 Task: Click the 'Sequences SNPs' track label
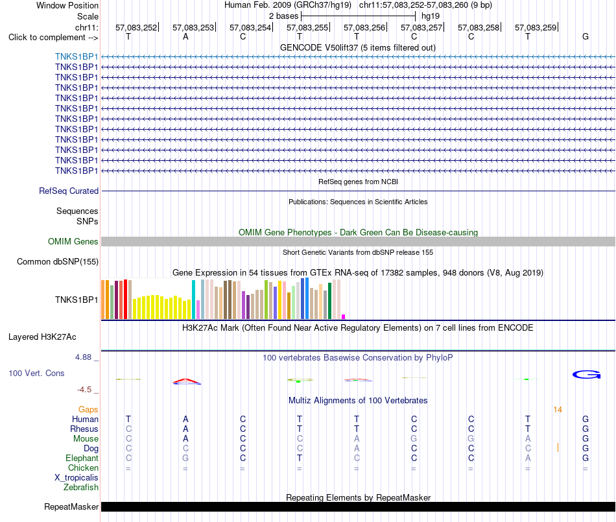77,216
